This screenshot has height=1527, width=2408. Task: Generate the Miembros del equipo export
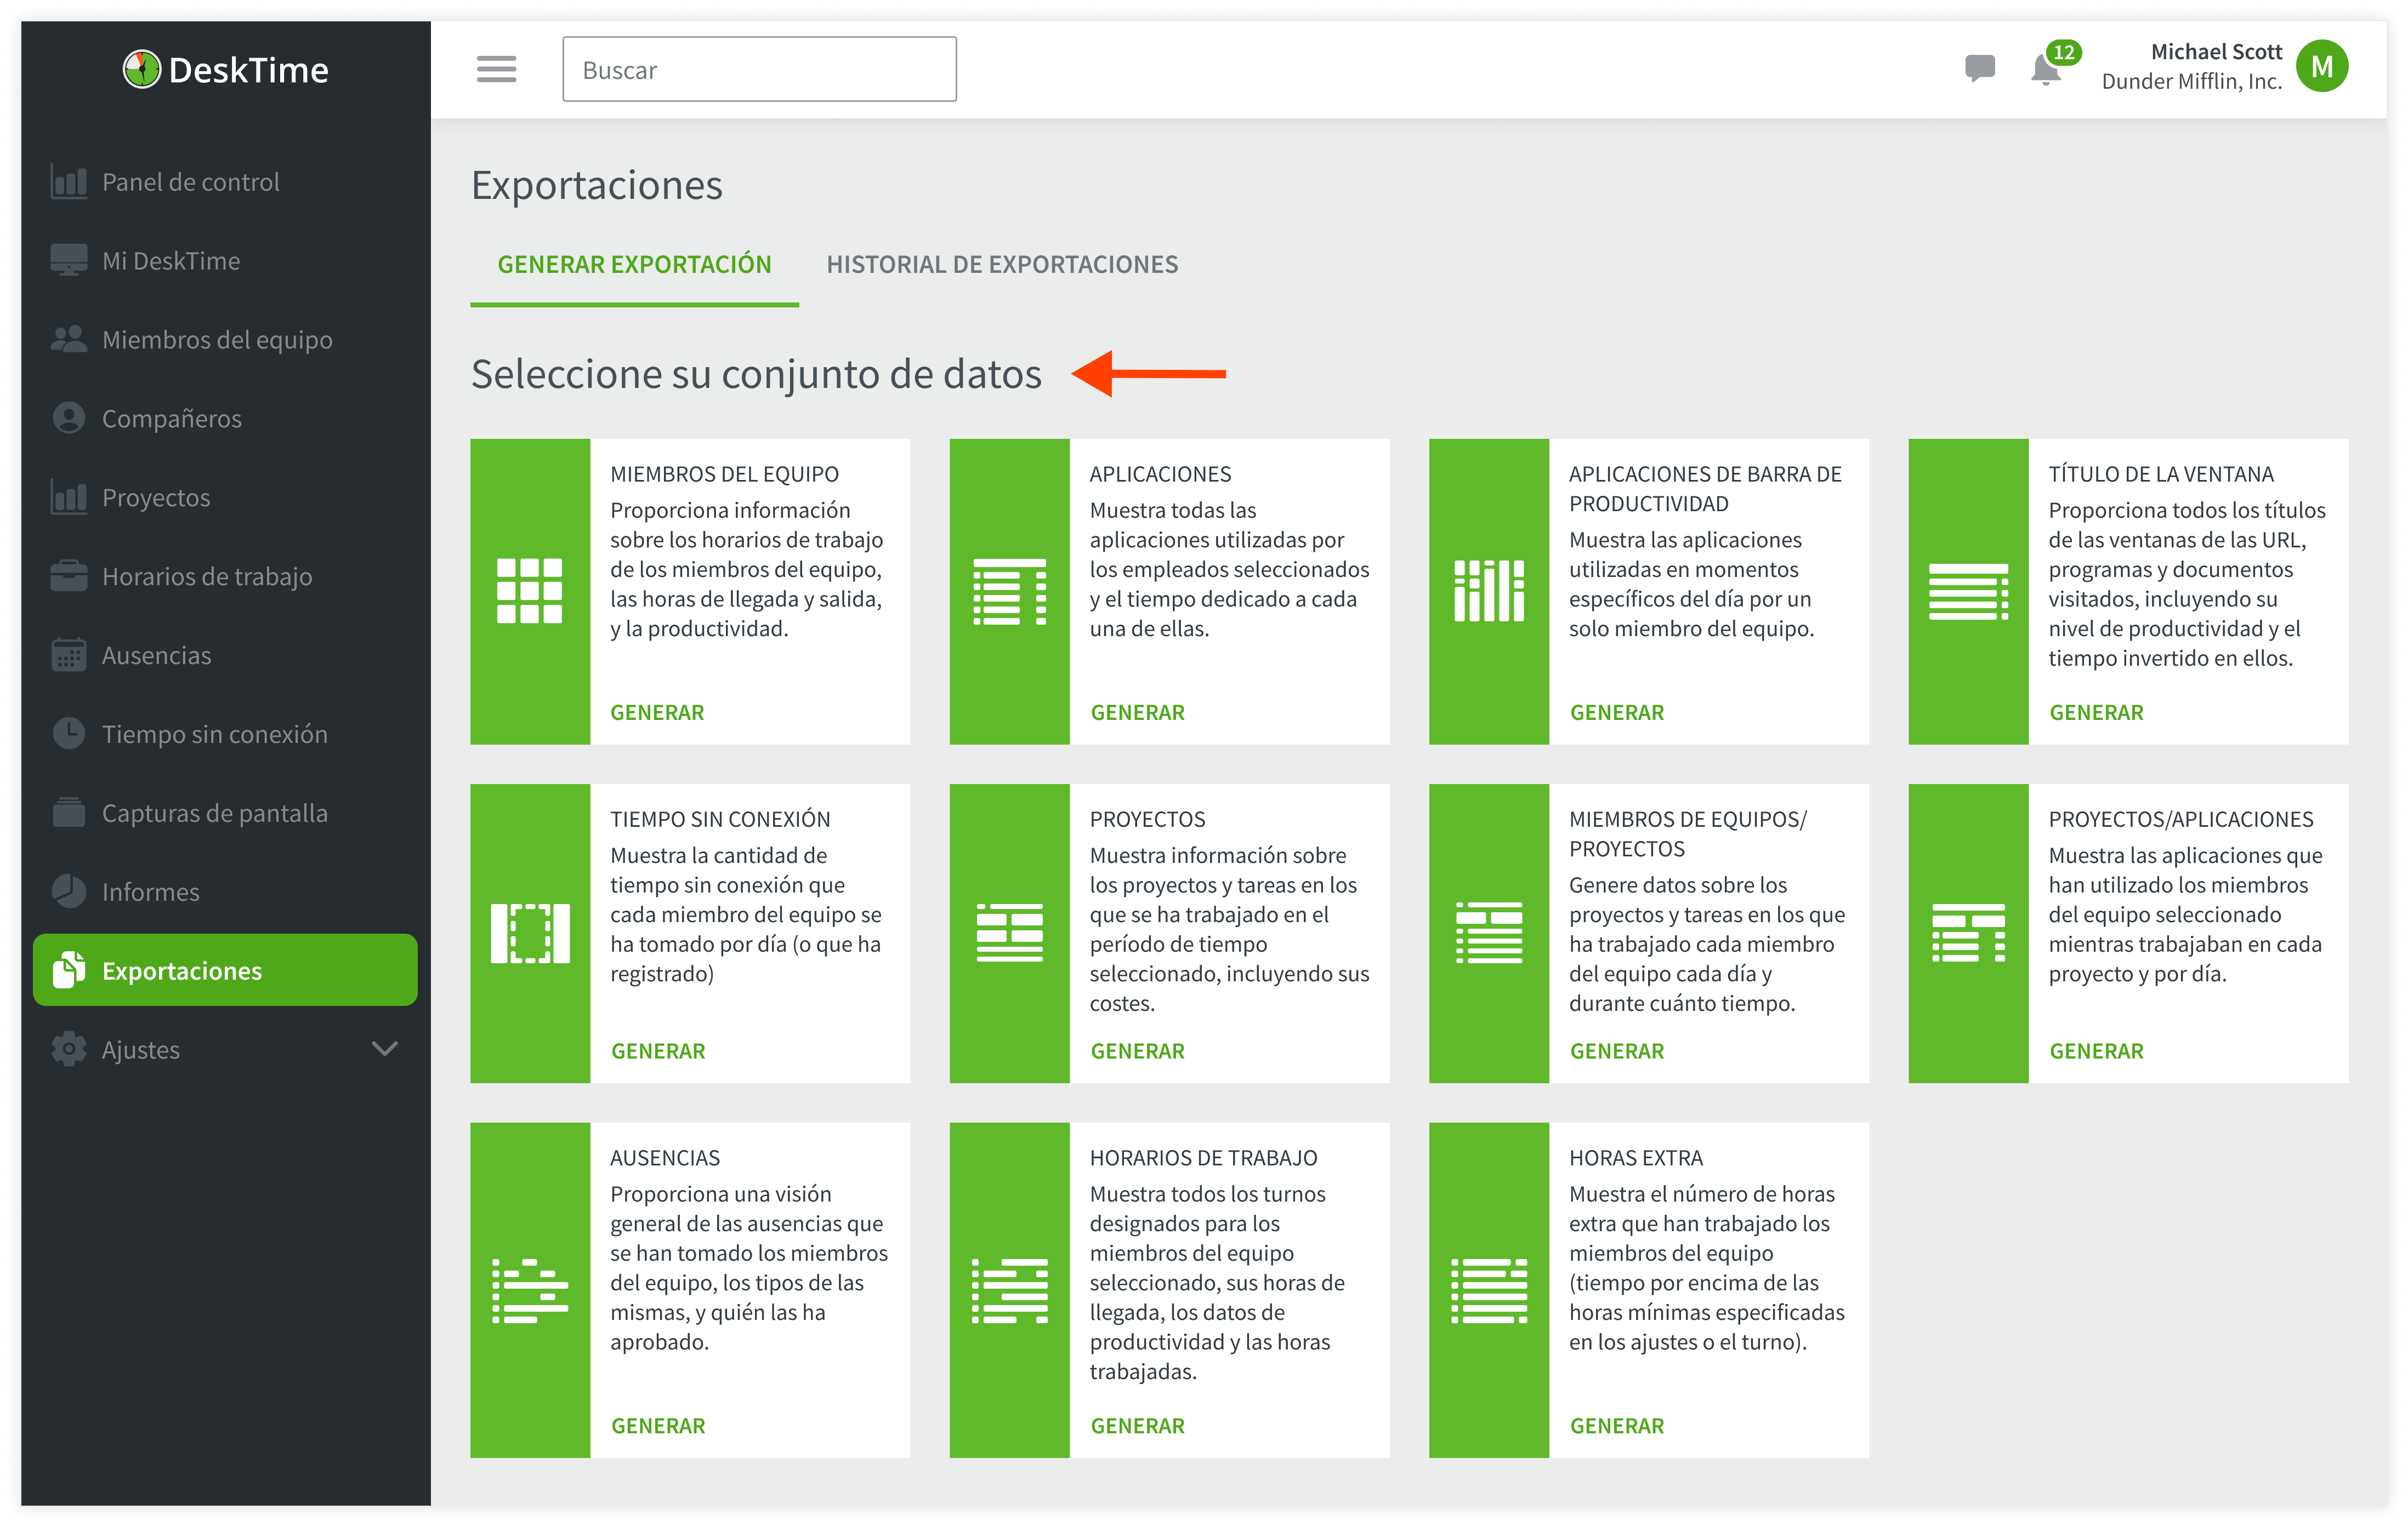(x=657, y=712)
